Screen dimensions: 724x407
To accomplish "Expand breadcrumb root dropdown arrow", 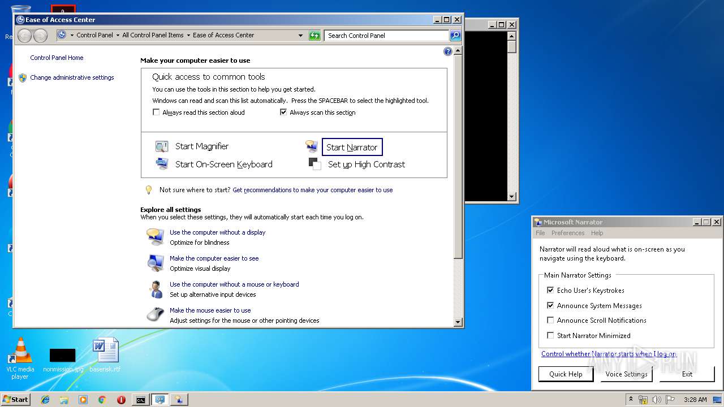I will [72, 35].
